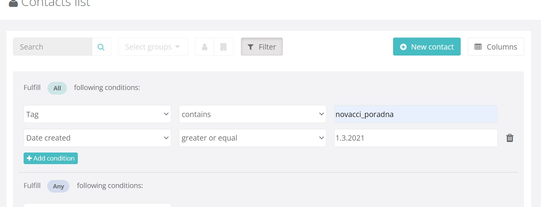Open the Select groups dropdown
541x207 pixels.
point(153,47)
